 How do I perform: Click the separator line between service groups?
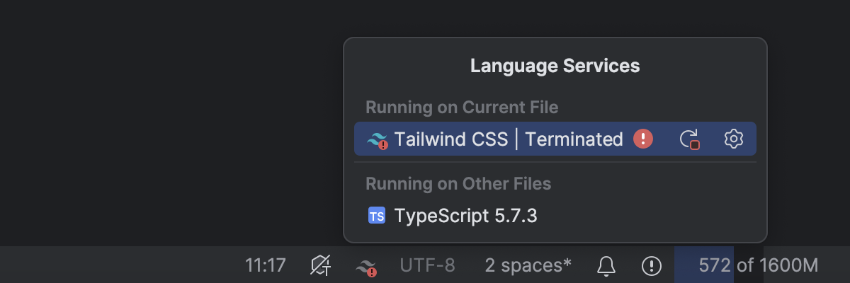pyautogui.click(x=555, y=163)
